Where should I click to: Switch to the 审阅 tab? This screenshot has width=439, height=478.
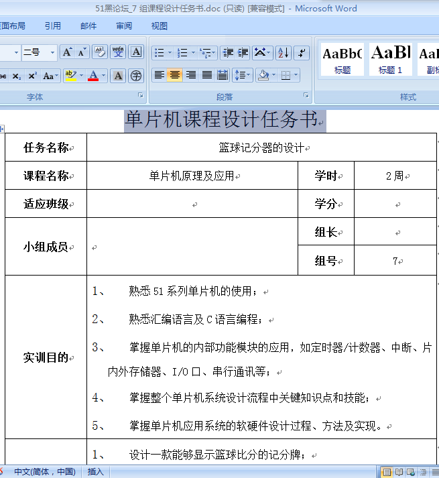coord(124,26)
